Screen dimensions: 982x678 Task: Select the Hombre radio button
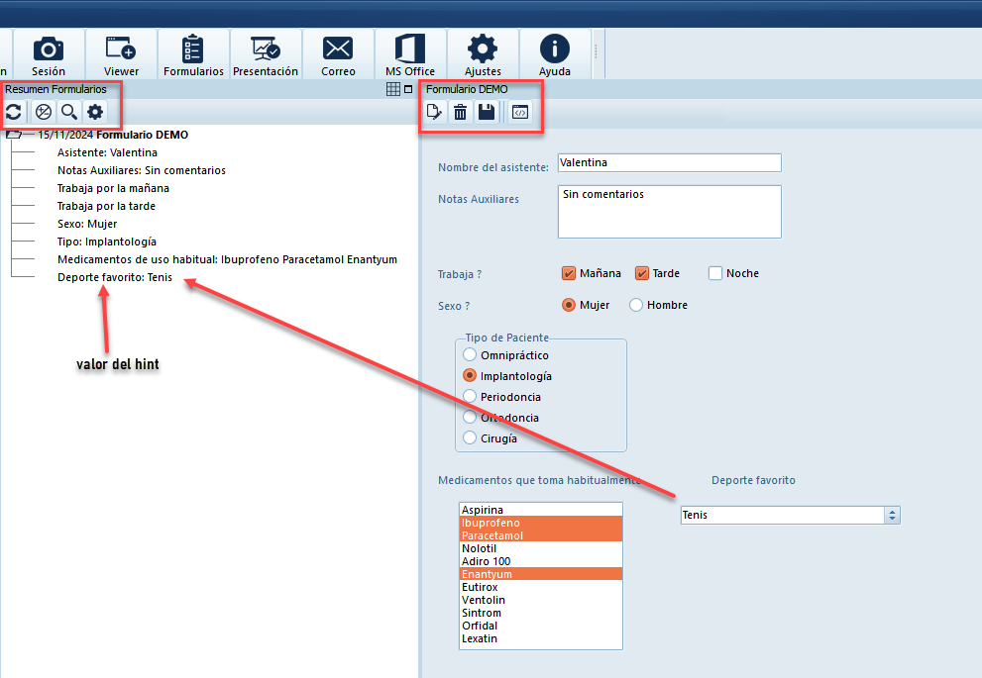(636, 305)
